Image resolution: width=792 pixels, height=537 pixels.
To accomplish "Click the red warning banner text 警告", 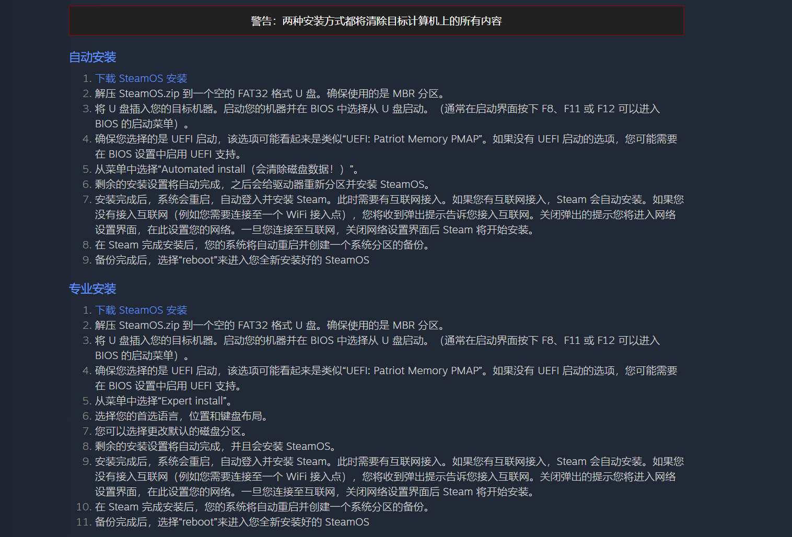I will point(376,21).
